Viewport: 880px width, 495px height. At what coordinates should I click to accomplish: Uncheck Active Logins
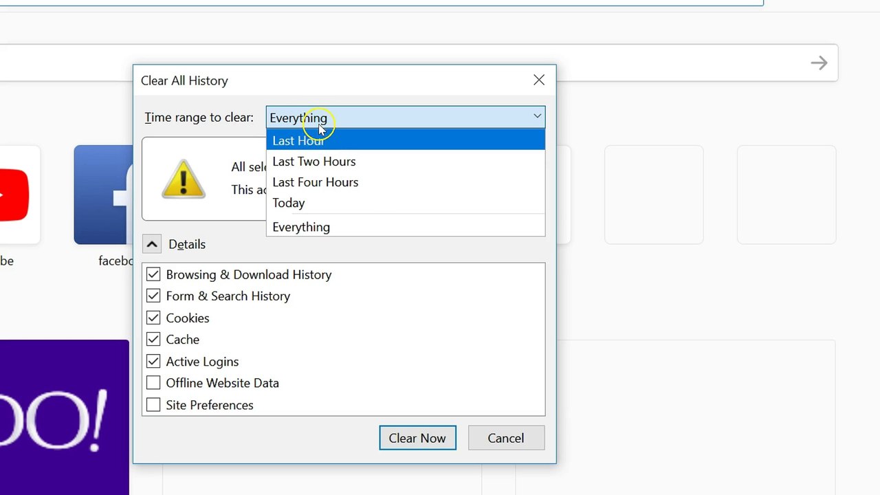tap(153, 361)
